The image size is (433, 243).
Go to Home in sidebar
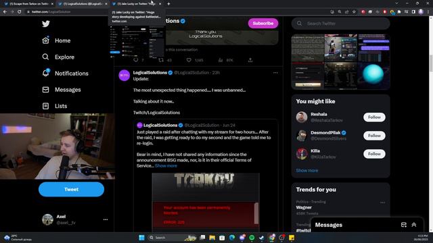pyautogui.click(x=57, y=40)
